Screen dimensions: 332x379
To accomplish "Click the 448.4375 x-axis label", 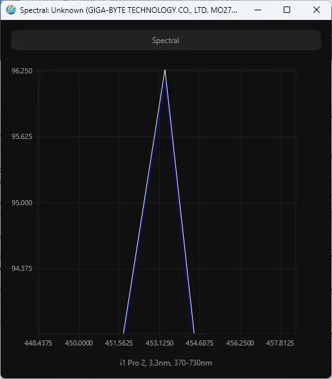I will click(x=38, y=343).
